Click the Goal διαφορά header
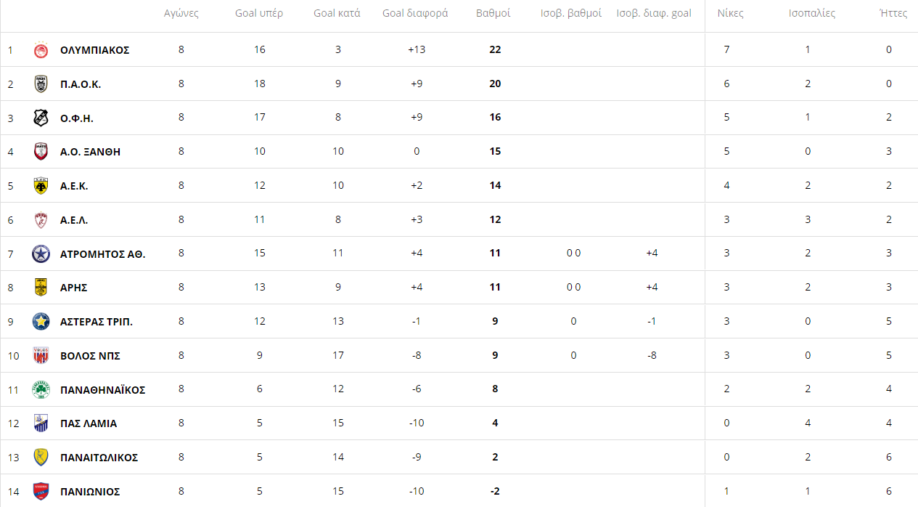918x507 pixels. (415, 14)
